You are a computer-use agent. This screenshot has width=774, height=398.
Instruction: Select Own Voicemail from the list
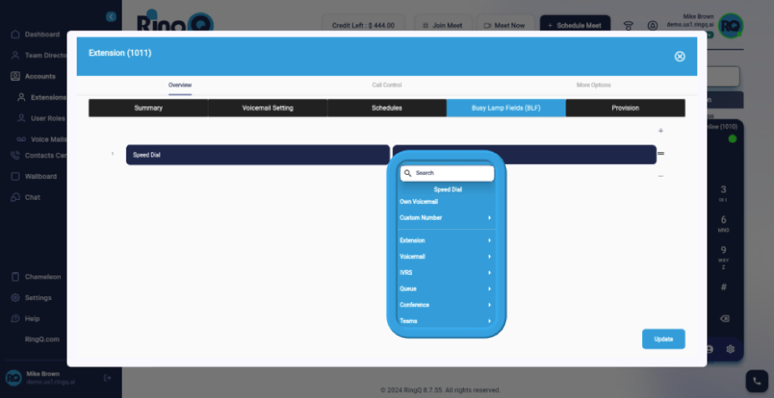419,202
